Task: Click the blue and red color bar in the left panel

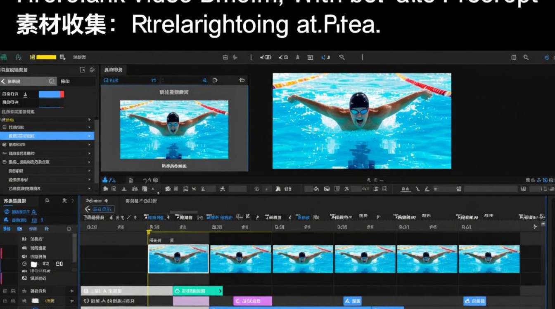Action: (x=51, y=94)
